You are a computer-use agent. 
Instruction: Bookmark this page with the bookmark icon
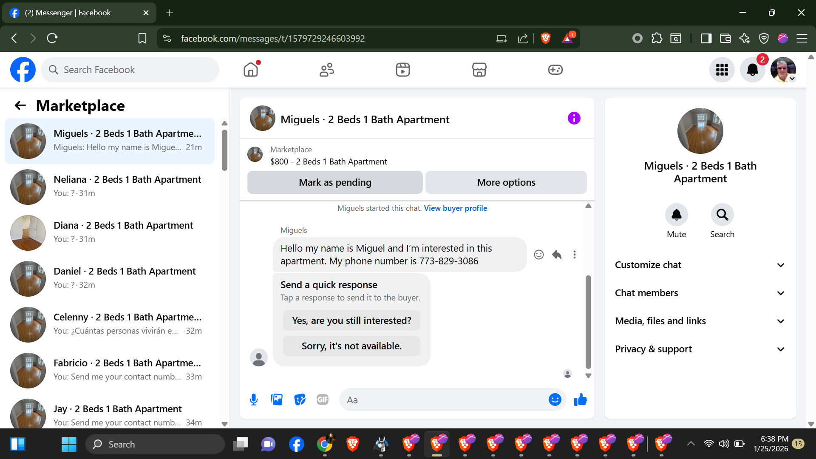point(142,38)
